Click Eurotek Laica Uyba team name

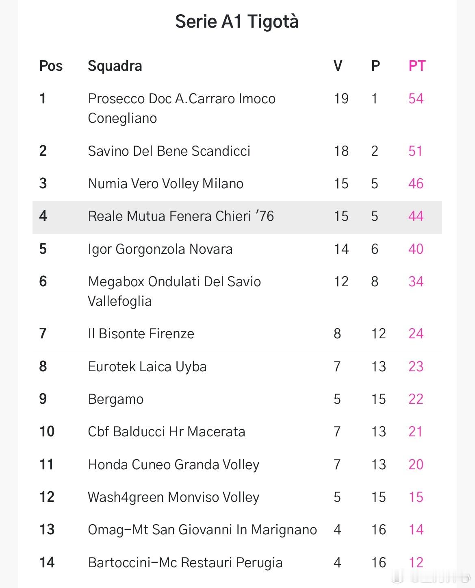coord(147,366)
